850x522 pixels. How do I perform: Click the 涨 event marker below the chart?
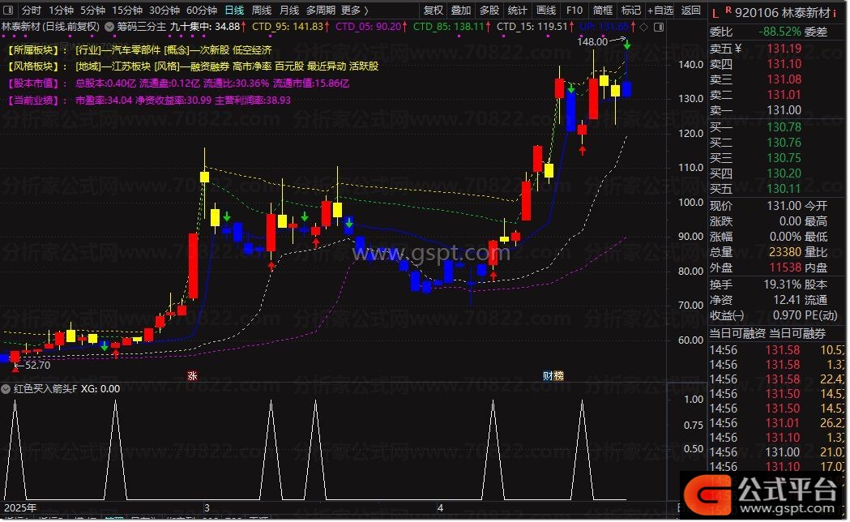pyautogui.click(x=192, y=375)
